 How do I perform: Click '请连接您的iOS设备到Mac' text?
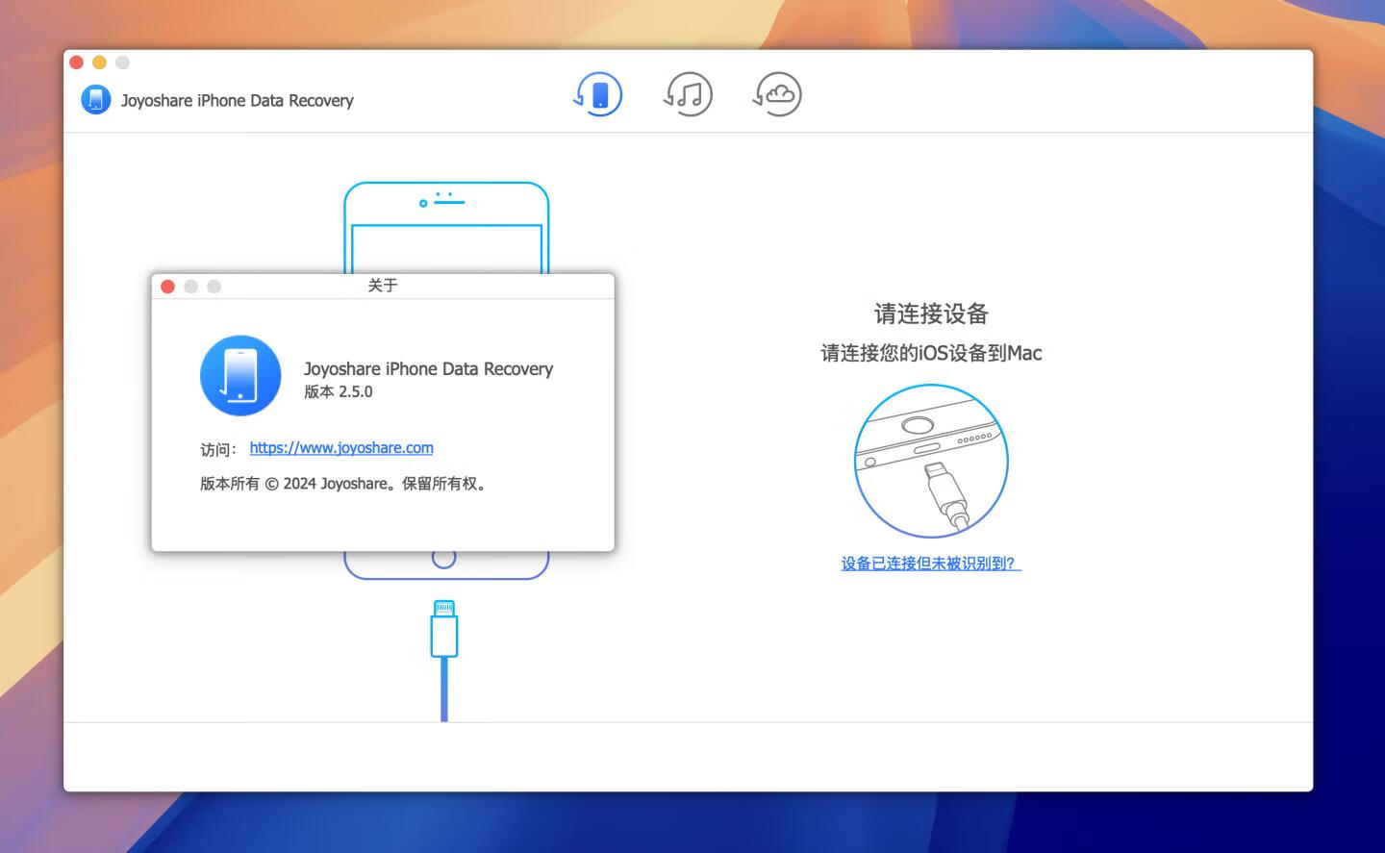coord(931,353)
